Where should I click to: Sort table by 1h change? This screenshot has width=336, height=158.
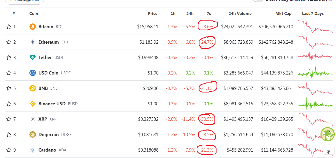[173, 14]
